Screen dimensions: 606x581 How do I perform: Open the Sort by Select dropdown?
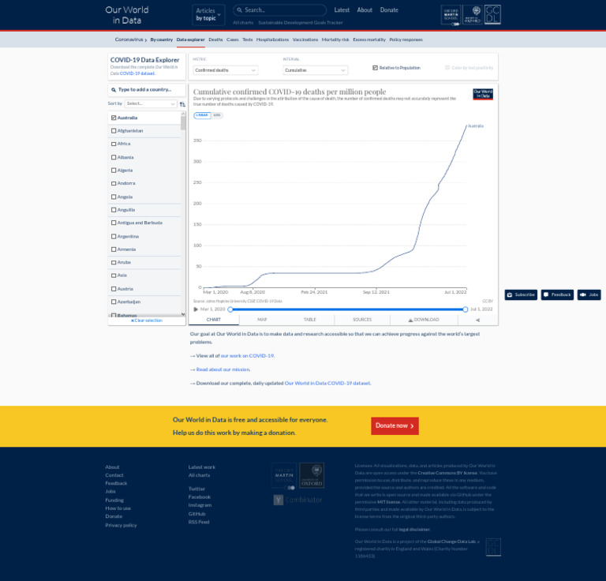point(151,103)
